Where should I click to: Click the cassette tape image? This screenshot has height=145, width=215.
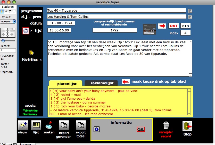(150, 29)
